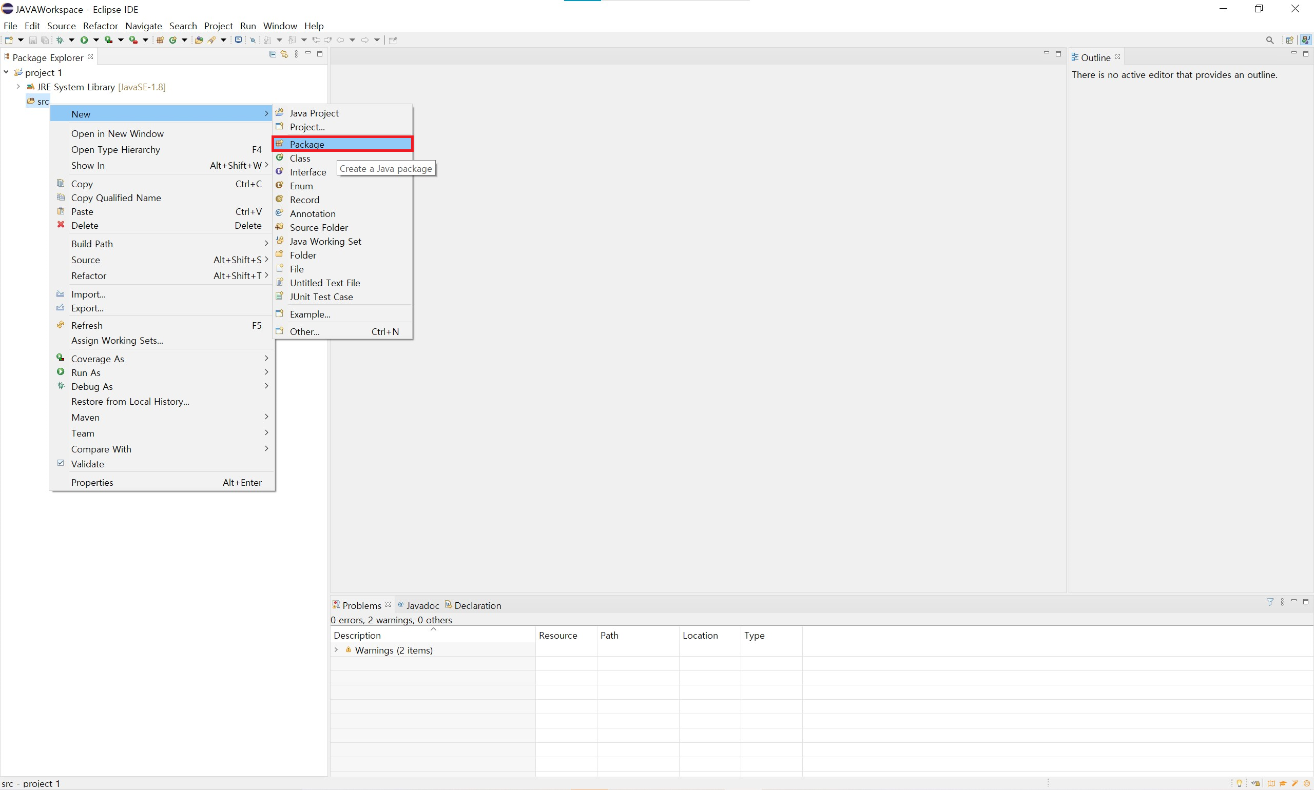The height and width of the screenshot is (790, 1314).
Task: Sort by the Resource column header
Action: (557, 635)
